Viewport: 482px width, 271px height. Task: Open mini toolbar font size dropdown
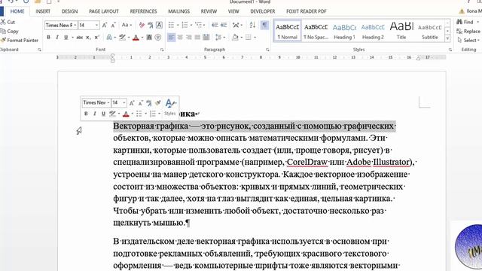(x=124, y=103)
